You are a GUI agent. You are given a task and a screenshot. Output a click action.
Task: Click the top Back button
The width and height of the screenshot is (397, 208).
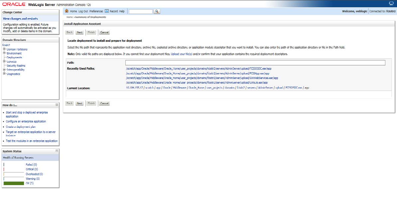pos(69,33)
